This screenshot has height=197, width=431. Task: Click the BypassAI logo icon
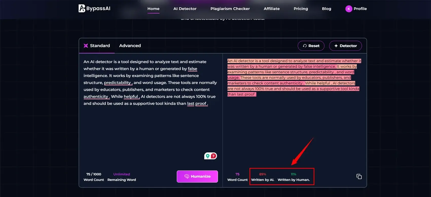click(82, 8)
